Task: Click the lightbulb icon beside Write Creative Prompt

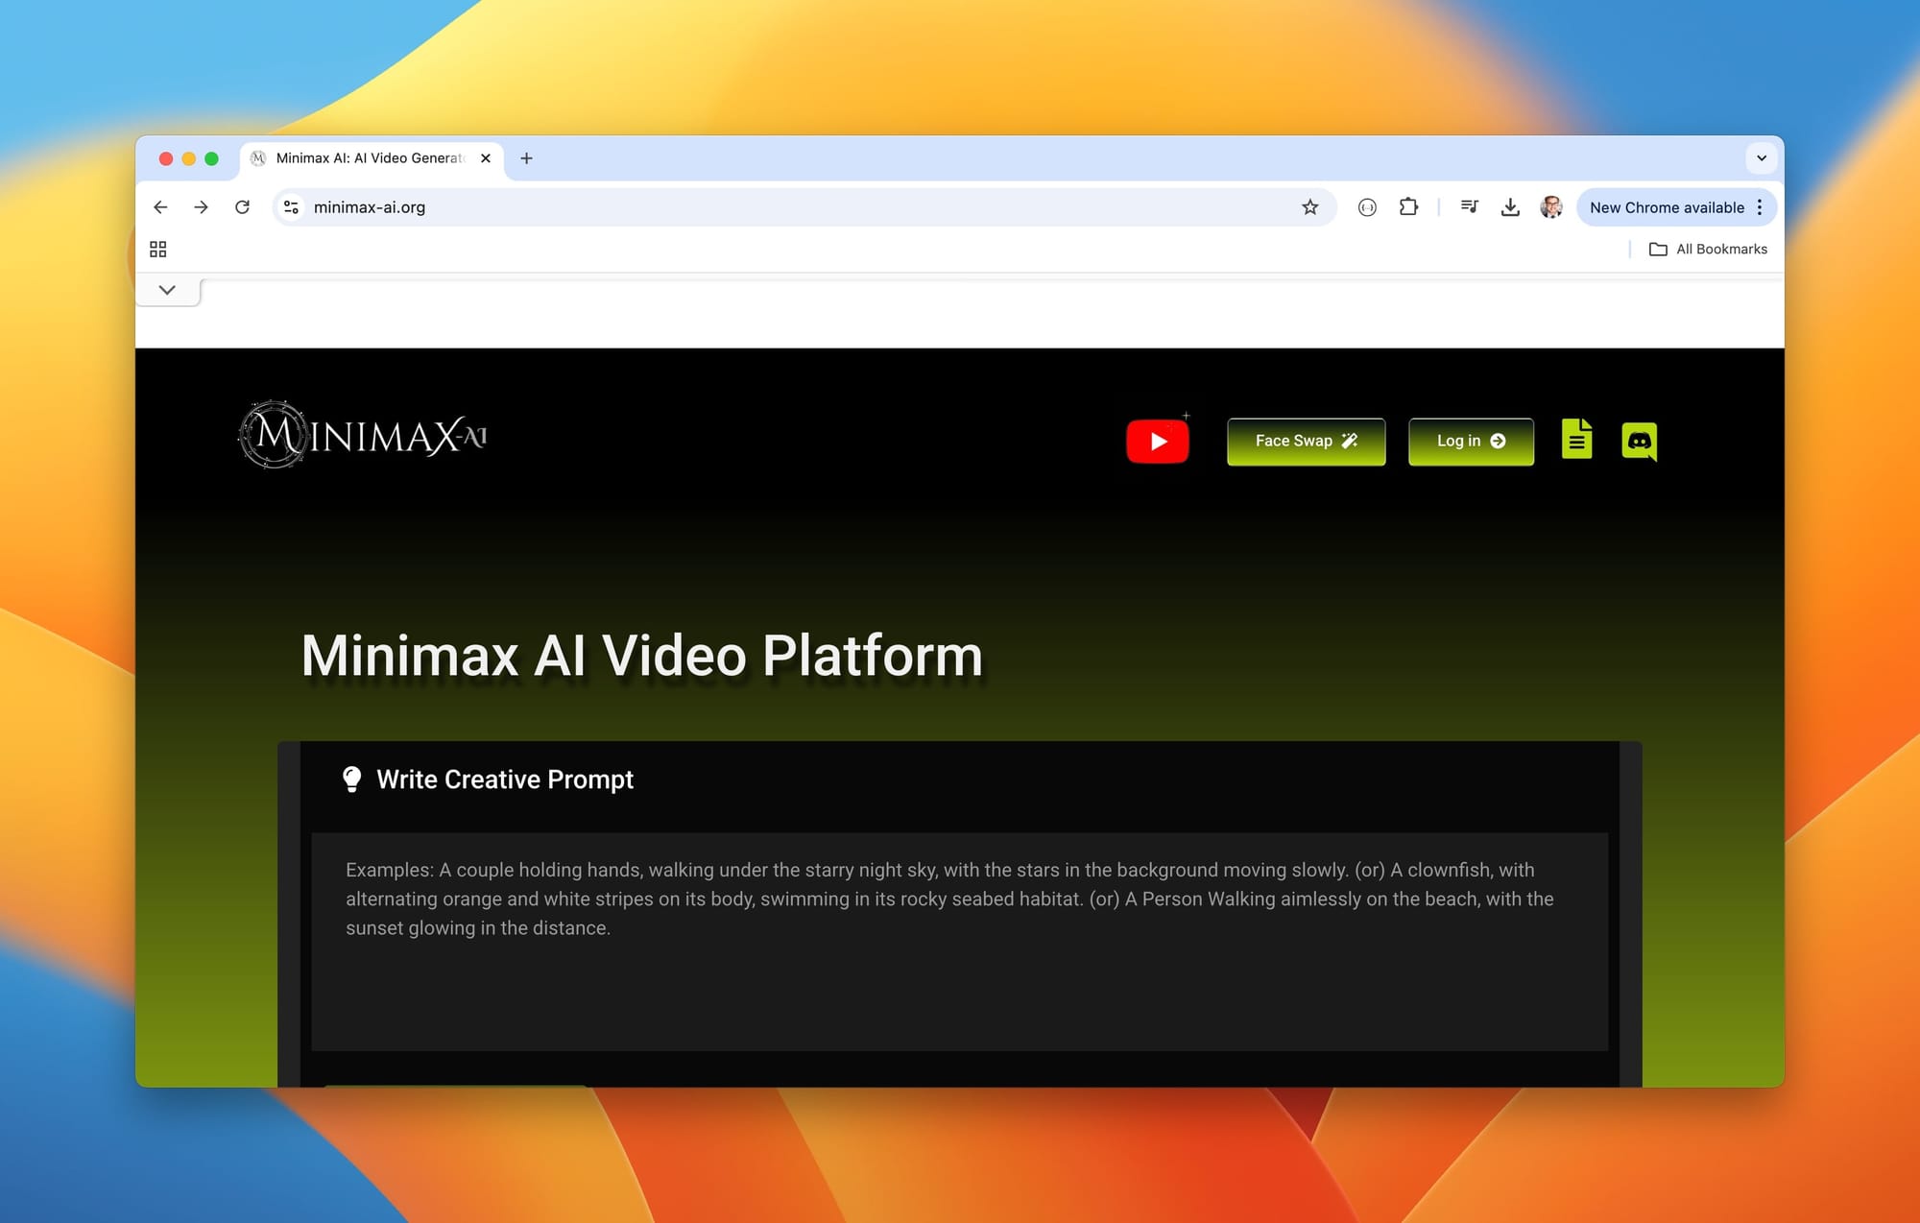Action: pos(352,779)
